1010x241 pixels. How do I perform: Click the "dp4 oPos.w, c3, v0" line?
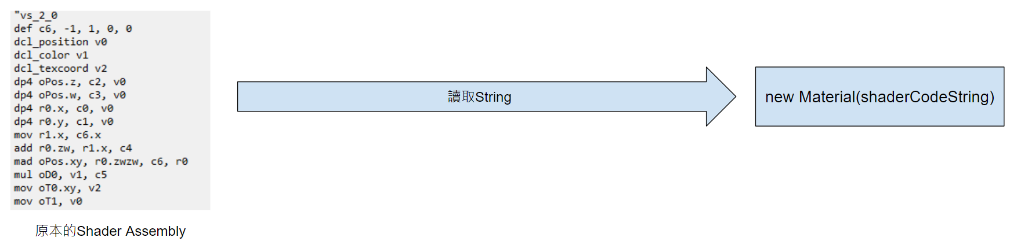click(x=70, y=95)
